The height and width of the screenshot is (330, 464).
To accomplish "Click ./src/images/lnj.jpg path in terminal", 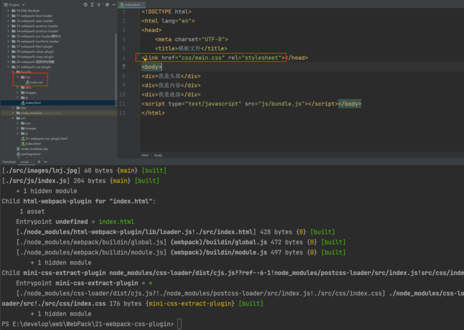I will pos(41,170).
